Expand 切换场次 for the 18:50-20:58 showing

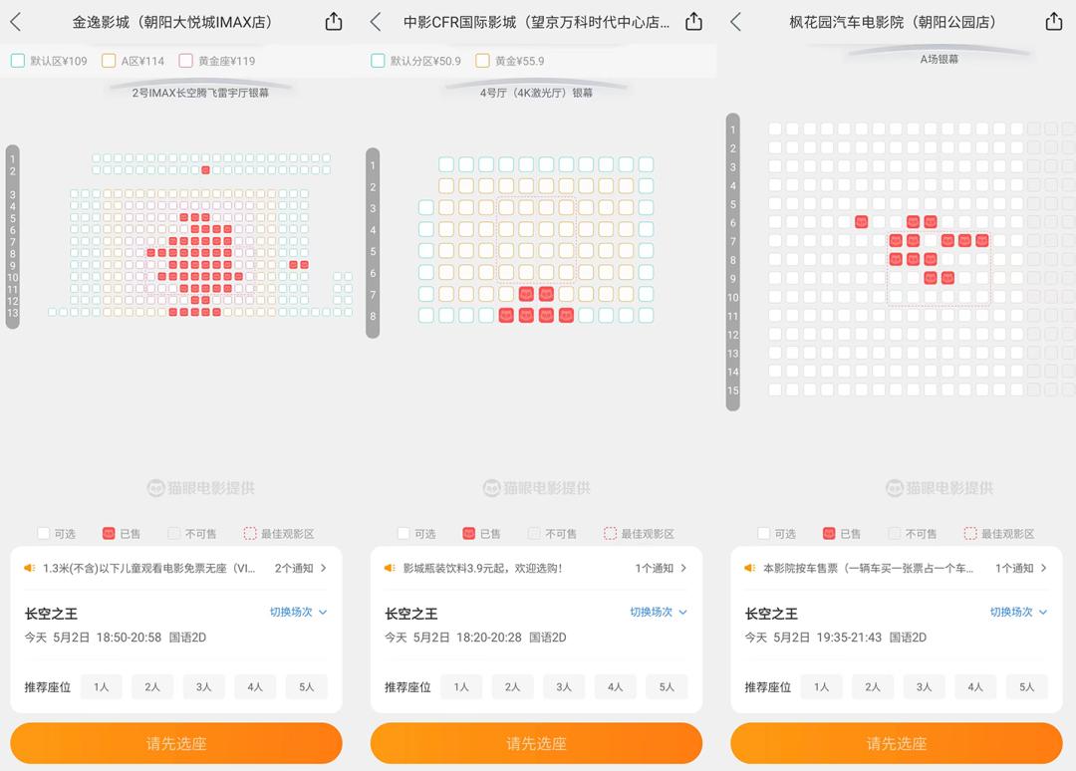pos(298,612)
